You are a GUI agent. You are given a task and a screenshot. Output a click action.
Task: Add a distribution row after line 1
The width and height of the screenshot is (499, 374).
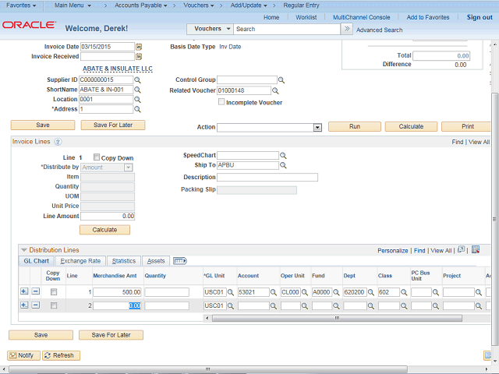(x=24, y=292)
